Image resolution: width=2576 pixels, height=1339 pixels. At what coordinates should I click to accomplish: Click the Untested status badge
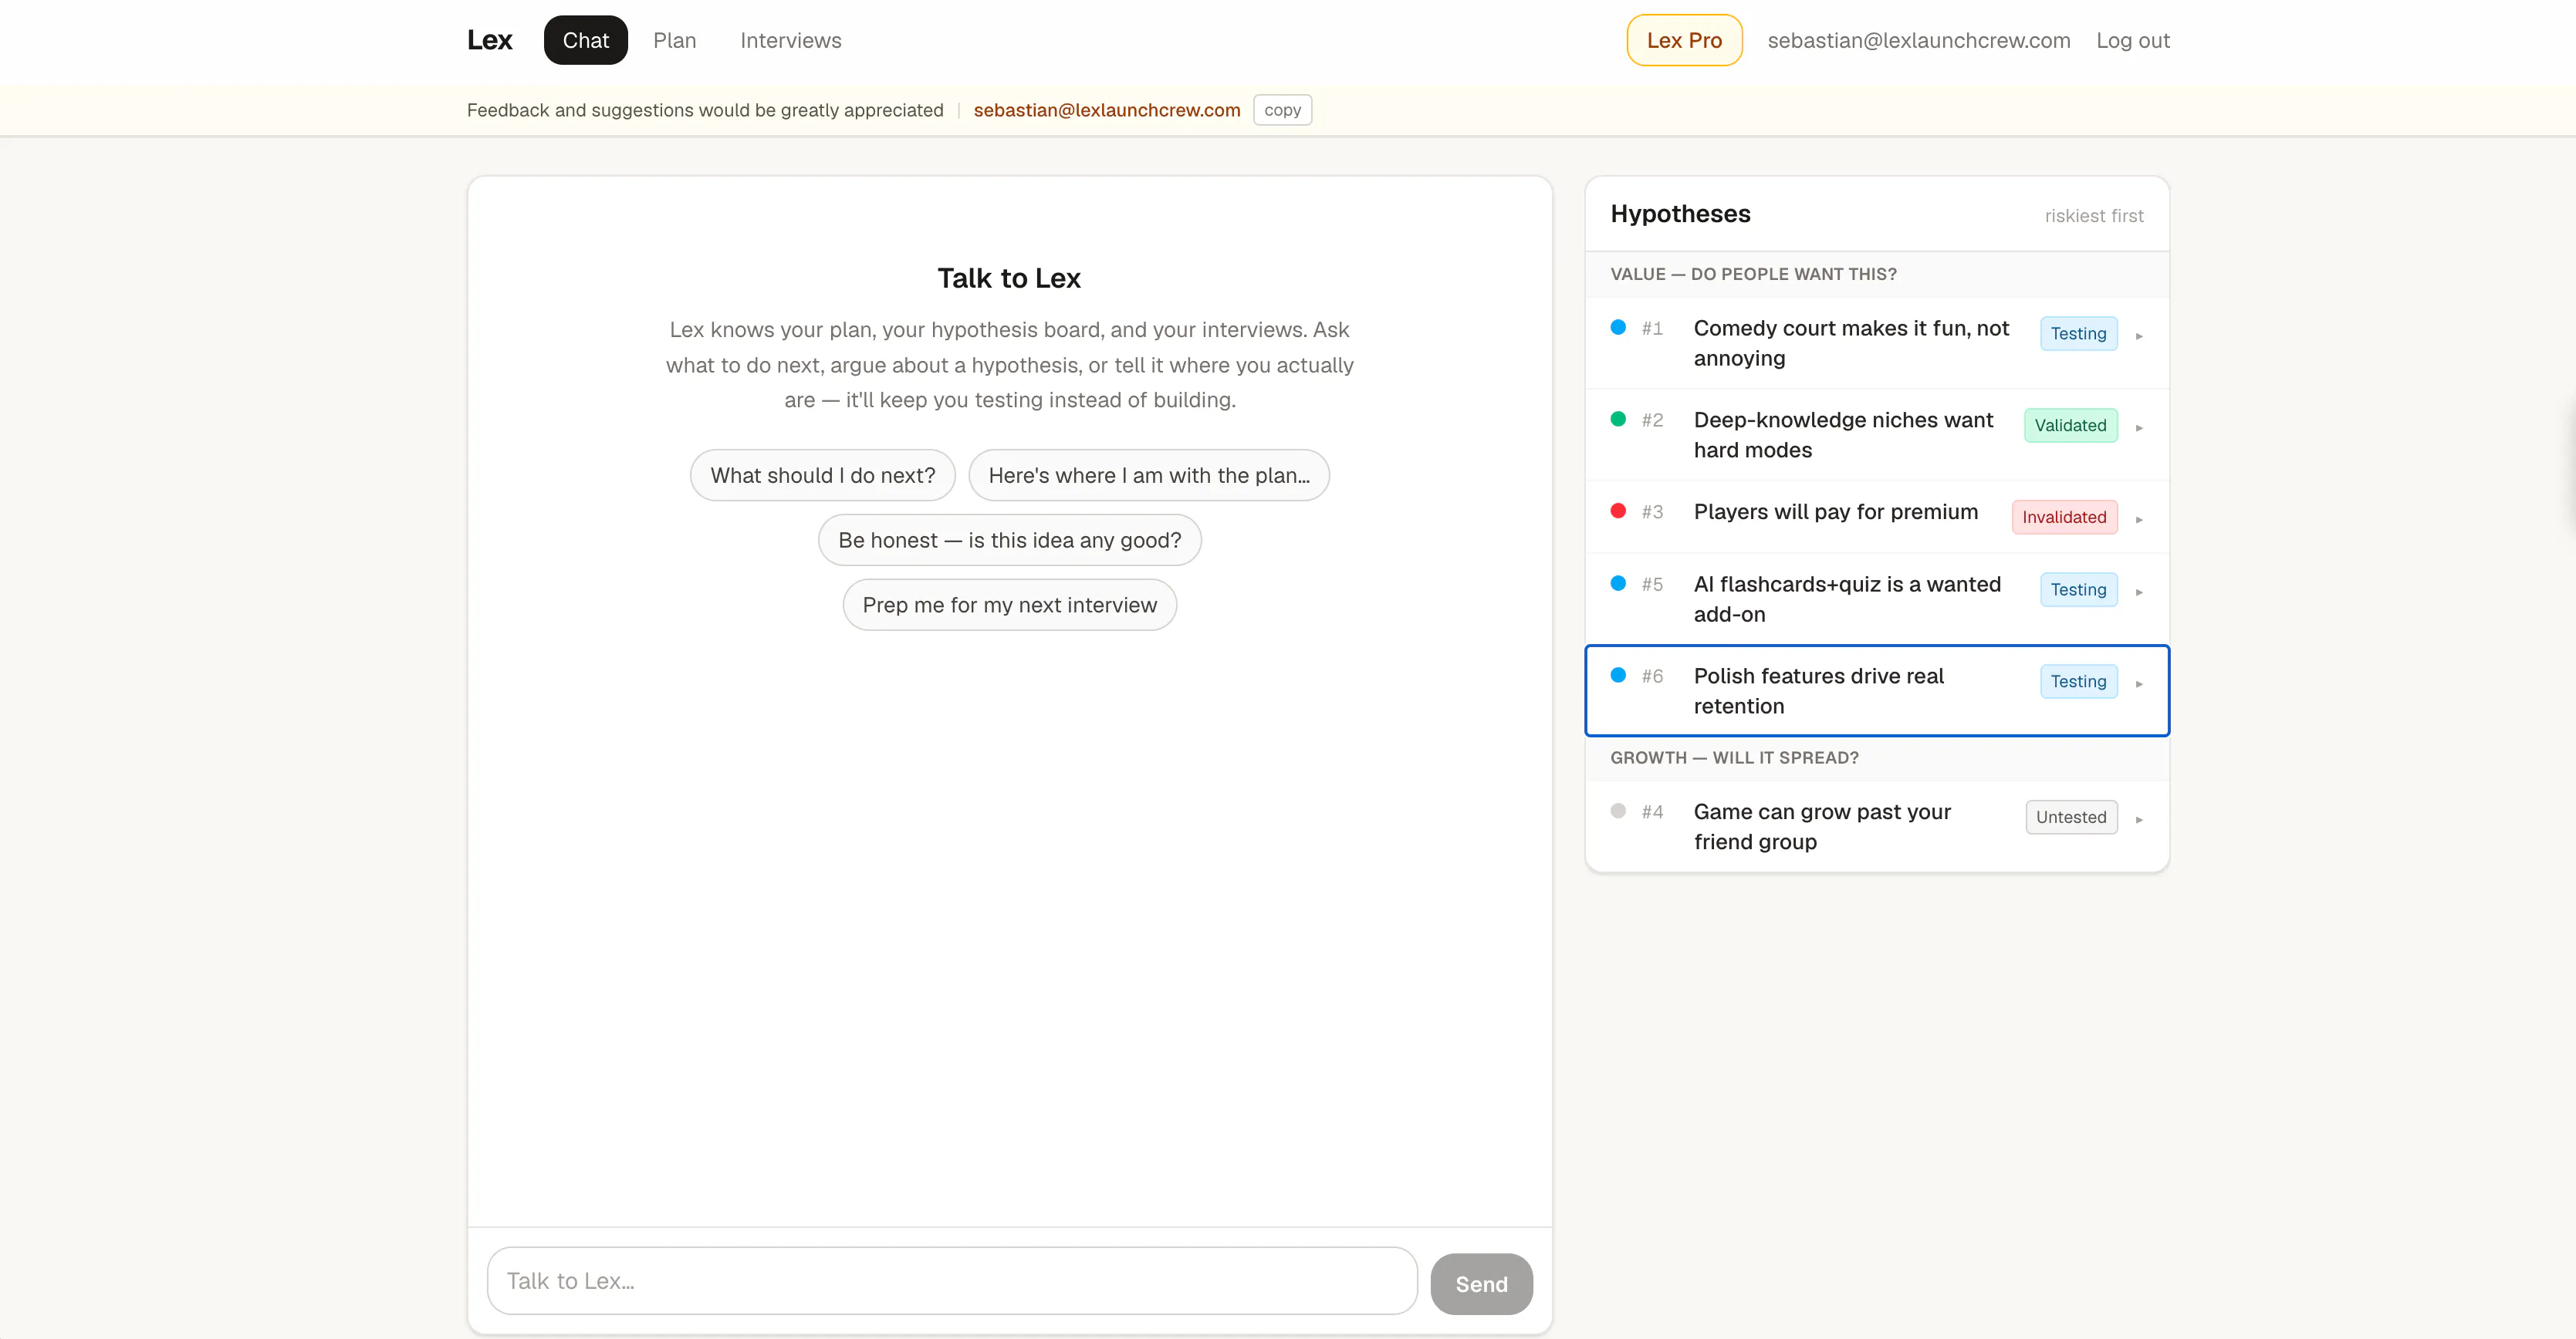pos(2071,816)
